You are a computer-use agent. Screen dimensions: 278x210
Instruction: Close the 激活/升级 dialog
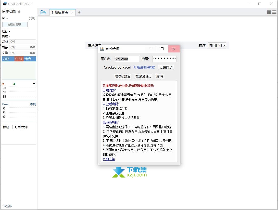coord(174,49)
